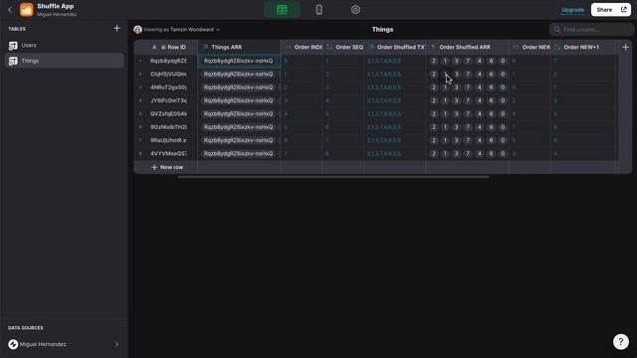Click the Things table icon
This screenshot has height=358, width=637.
[x=13, y=61]
